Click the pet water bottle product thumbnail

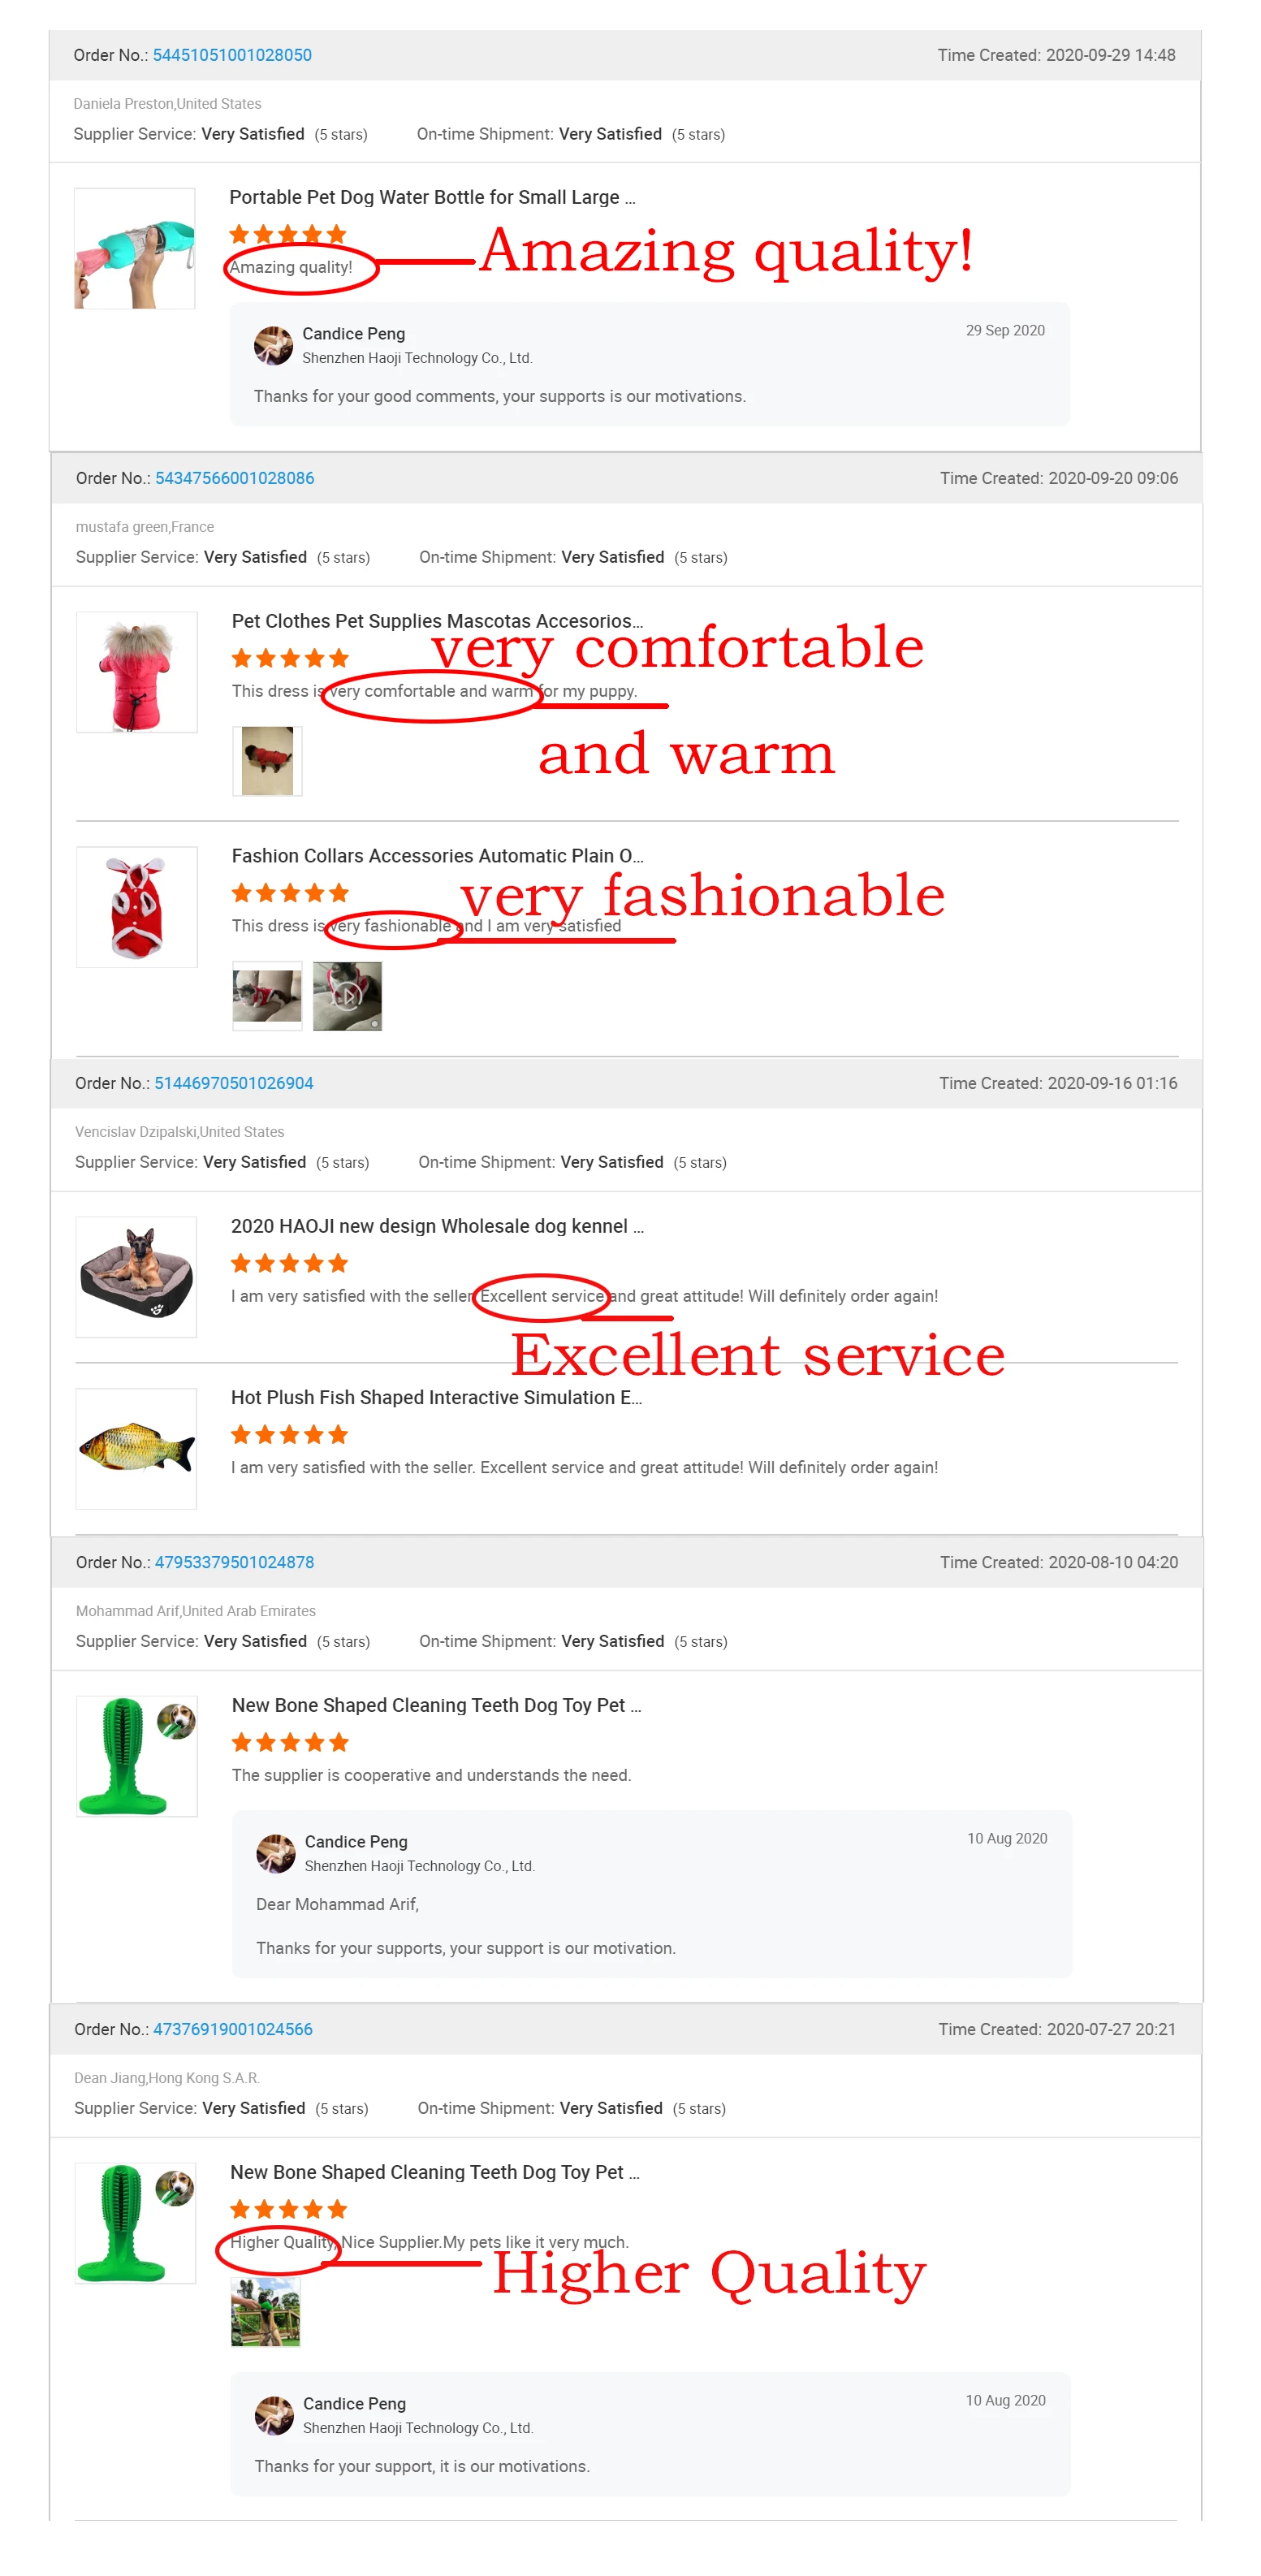[135, 248]
